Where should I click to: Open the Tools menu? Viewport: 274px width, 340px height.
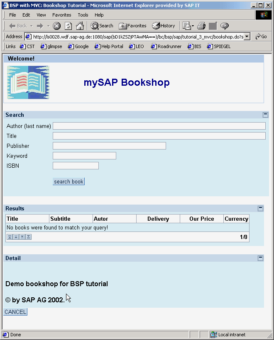pyautogui.click(x=83, y=15)
